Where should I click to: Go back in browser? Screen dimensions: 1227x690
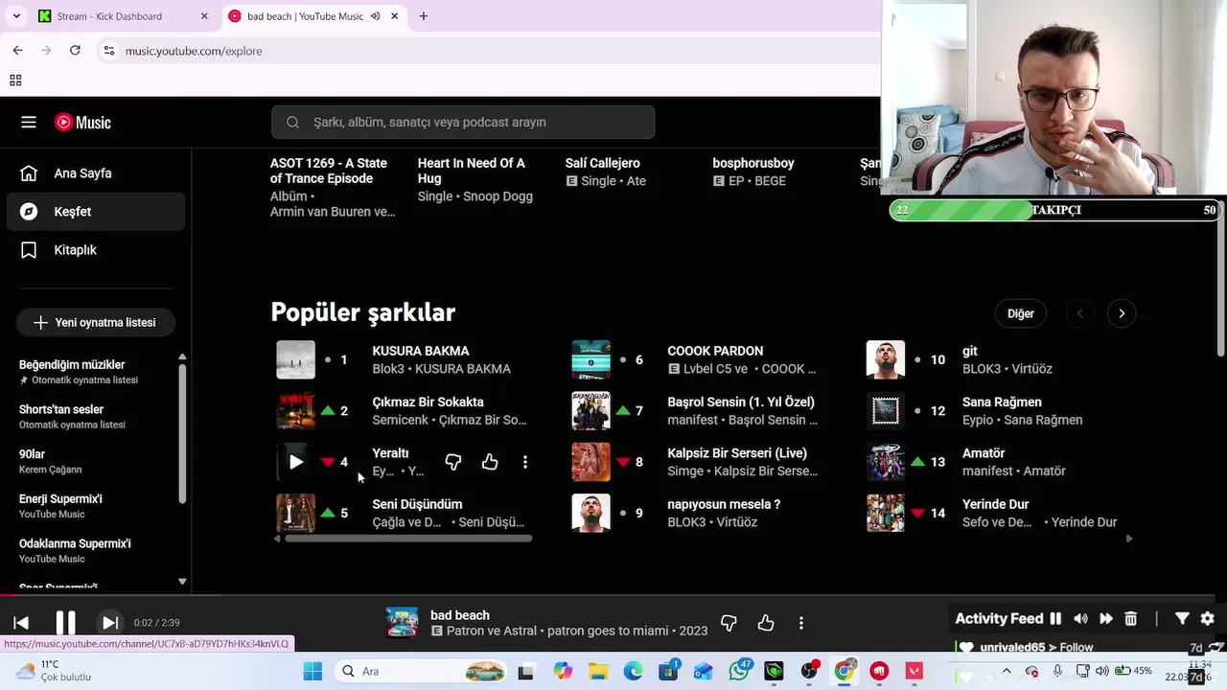tap(17, 51)
